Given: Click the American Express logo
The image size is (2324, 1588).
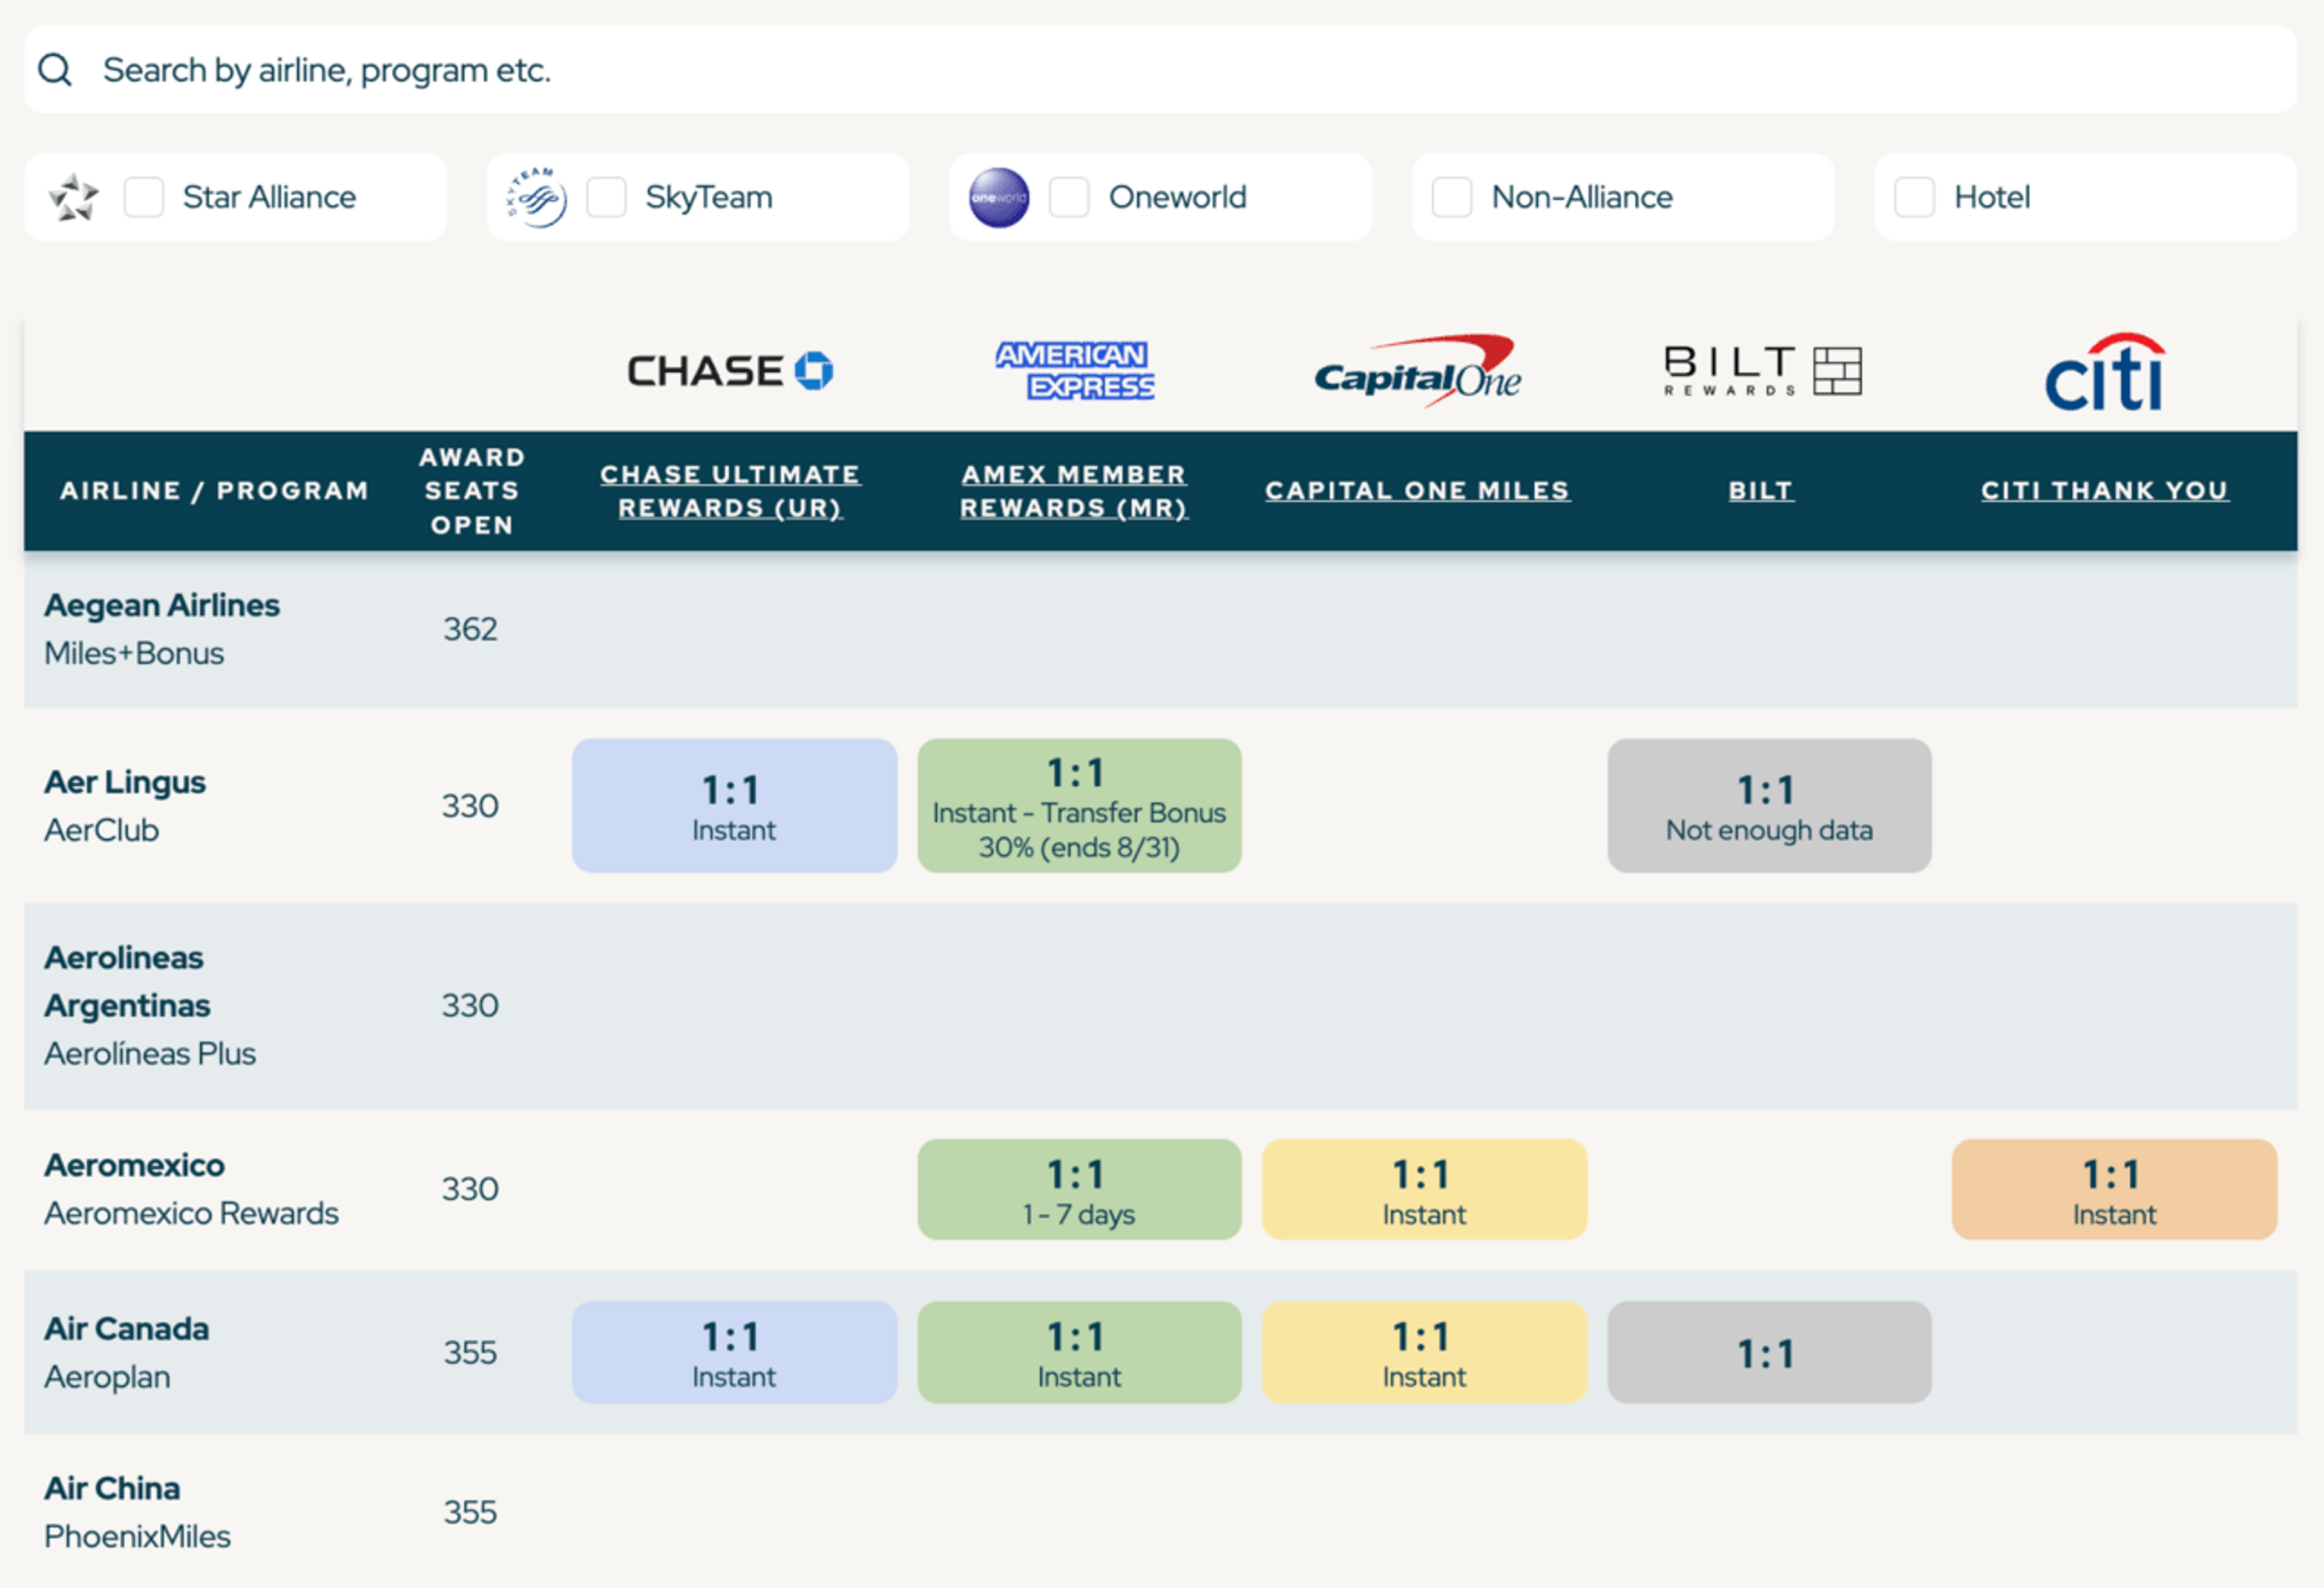Looking at the screenshot, I should click(x=1075, y=370).
